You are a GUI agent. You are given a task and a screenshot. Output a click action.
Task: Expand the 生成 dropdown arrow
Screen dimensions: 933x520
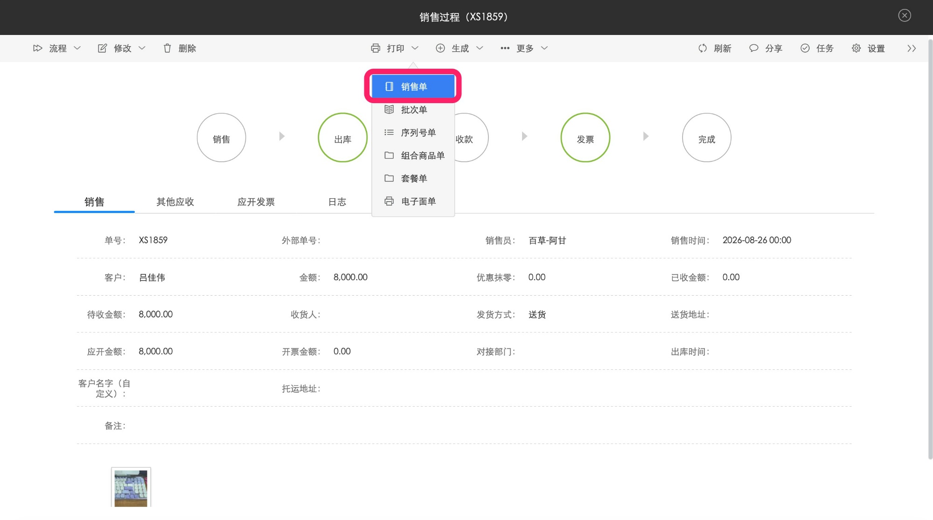point(480,48)
